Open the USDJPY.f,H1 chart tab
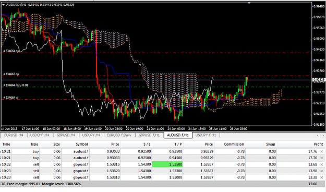326x192 pixels. pos(206,135)
